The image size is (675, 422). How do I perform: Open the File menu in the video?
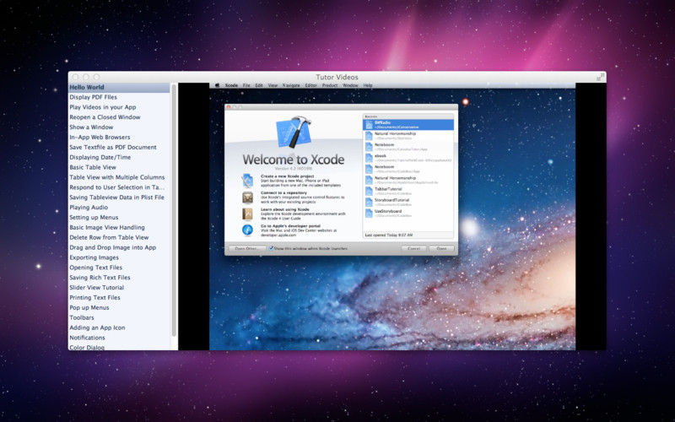click(246, 85)
